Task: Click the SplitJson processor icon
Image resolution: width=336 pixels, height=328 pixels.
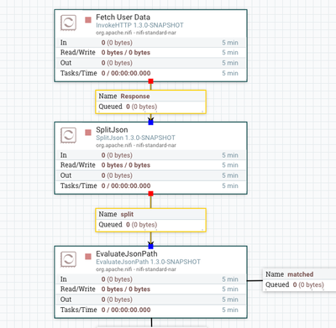Action: (x=68, y=135)
